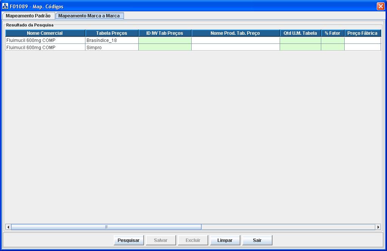The height and width of the screenshot is (251, 387).
Task: Click the disabled Salvar button
Action: click(161, 240)
